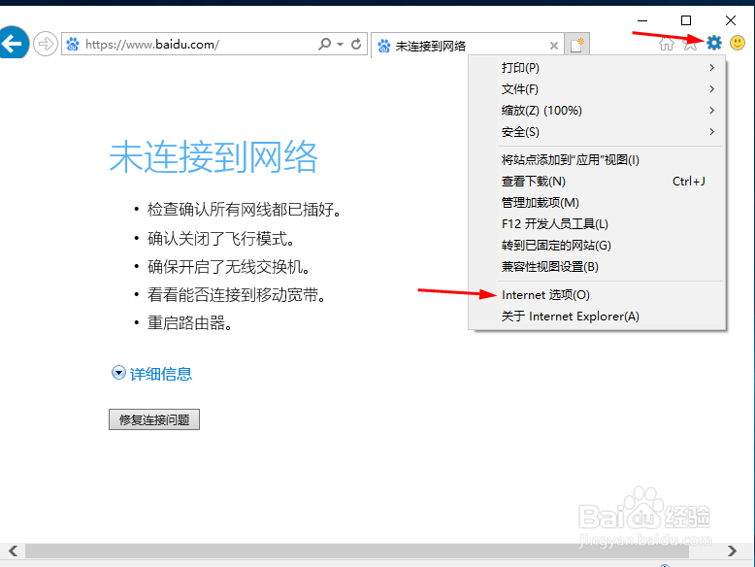Open the 安全(S) submenu
755x567 pixels.
(x=597, y=132)
